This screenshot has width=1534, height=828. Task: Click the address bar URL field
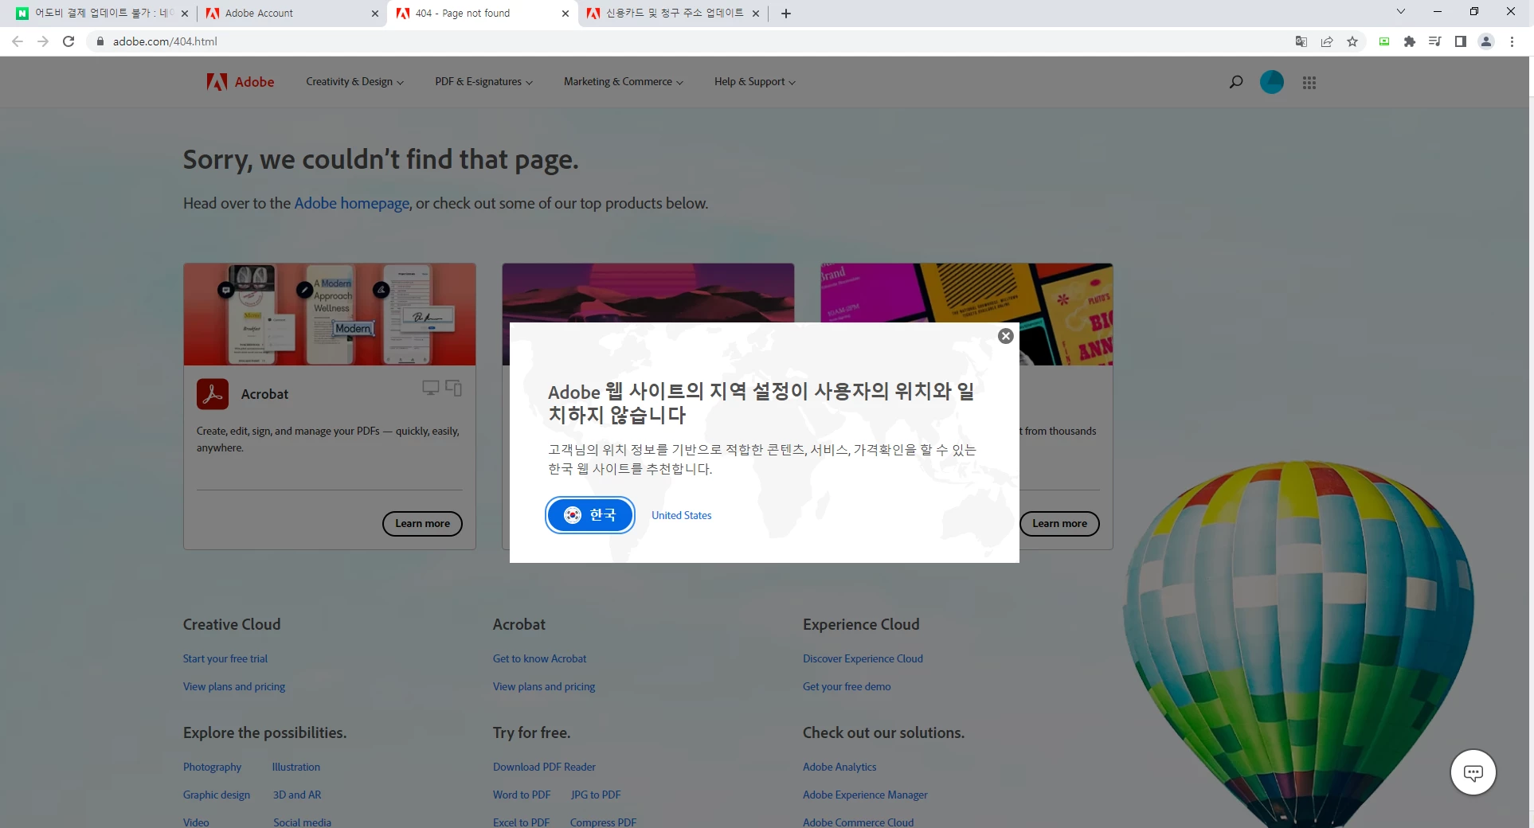pyautogui.click(x=685, y=41)
